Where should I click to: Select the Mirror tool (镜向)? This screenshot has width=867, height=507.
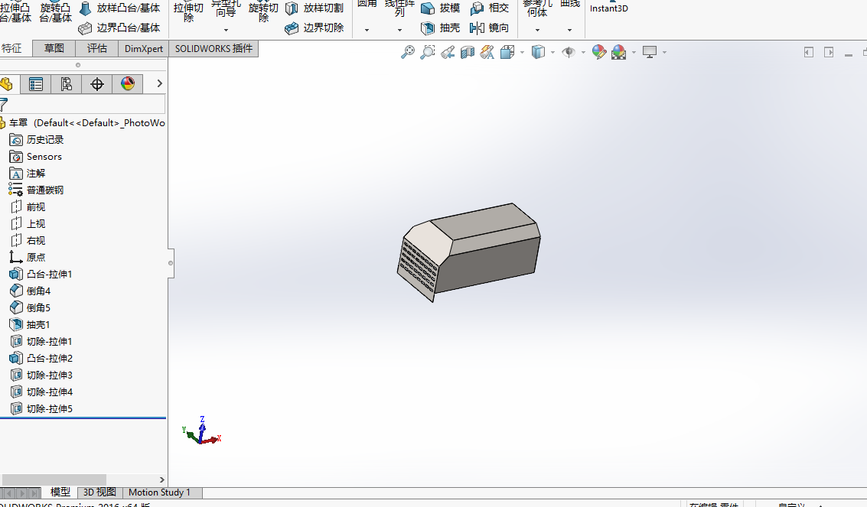[489, 28]
